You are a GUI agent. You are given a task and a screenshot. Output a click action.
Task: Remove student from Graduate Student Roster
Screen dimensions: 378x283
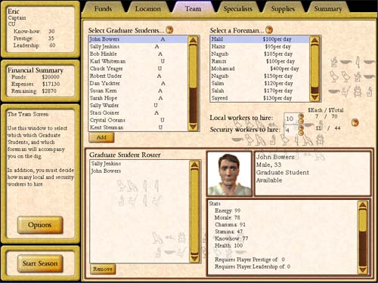coord(103,269)
